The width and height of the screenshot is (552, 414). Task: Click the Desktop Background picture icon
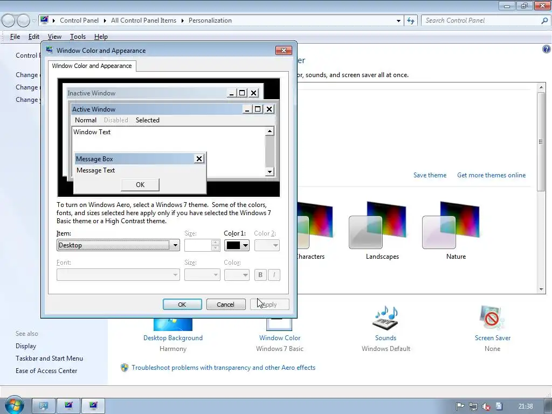[173, 324]
